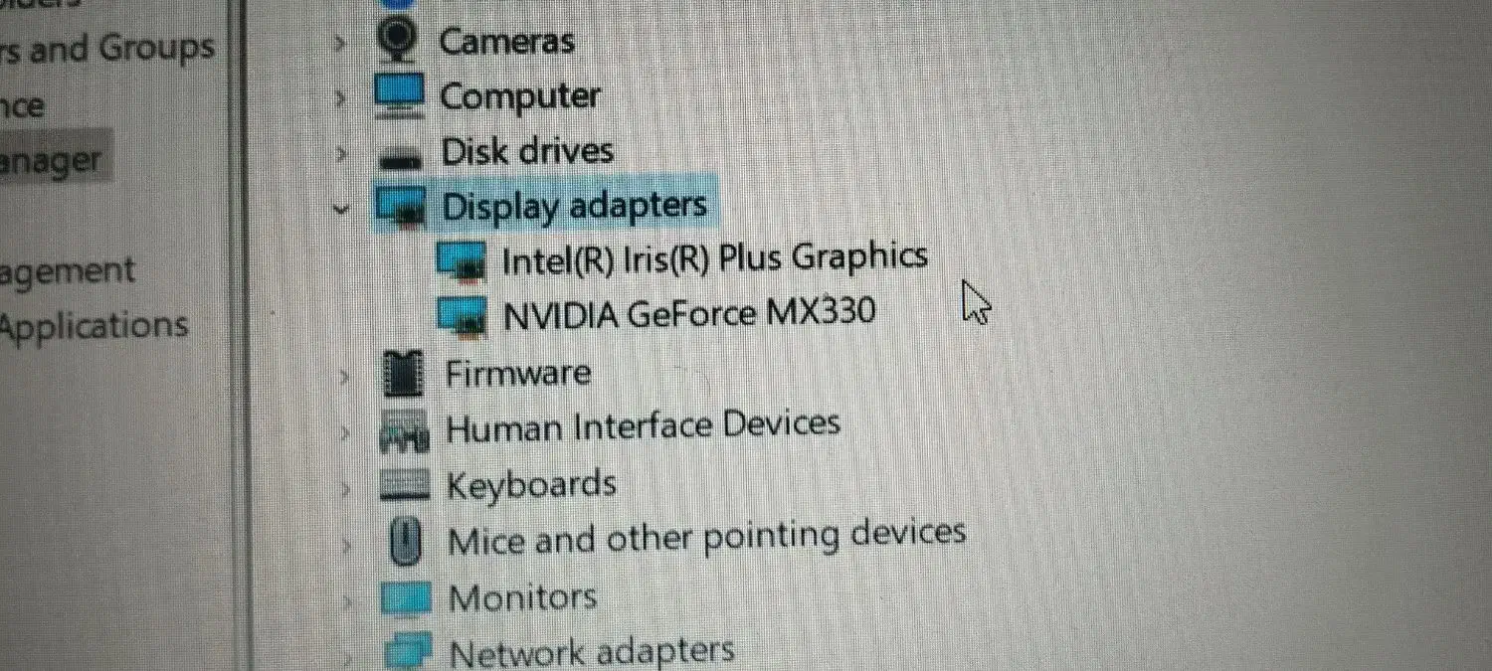Click the Disk drives icon

click(402, 155)
